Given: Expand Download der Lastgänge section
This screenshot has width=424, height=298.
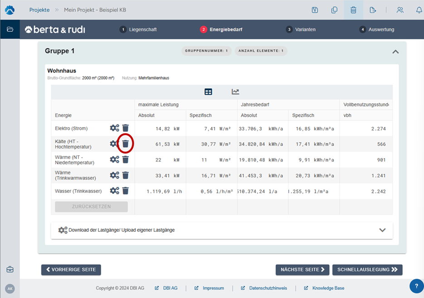Looking at the screenshot, I should pyautogui.click(x=382, y=230).
